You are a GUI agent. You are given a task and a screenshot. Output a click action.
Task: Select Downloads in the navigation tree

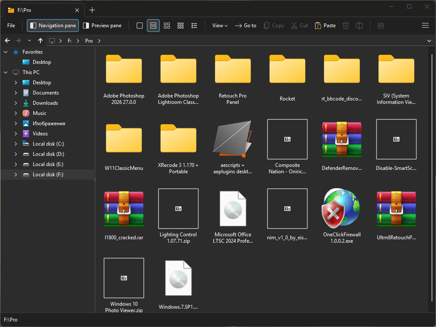pos(45,103)
